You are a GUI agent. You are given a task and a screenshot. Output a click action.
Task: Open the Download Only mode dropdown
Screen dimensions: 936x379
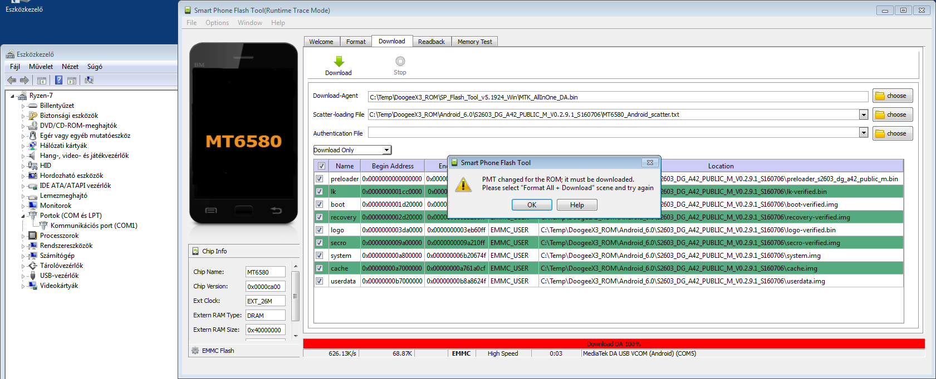click(386, 150)
